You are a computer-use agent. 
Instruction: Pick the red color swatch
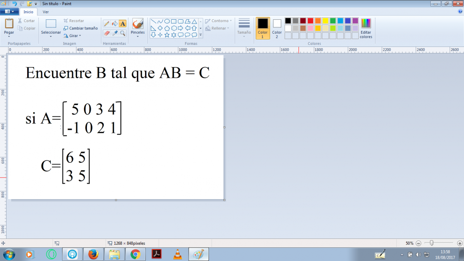pyautogui.click(x=310, y=21)
